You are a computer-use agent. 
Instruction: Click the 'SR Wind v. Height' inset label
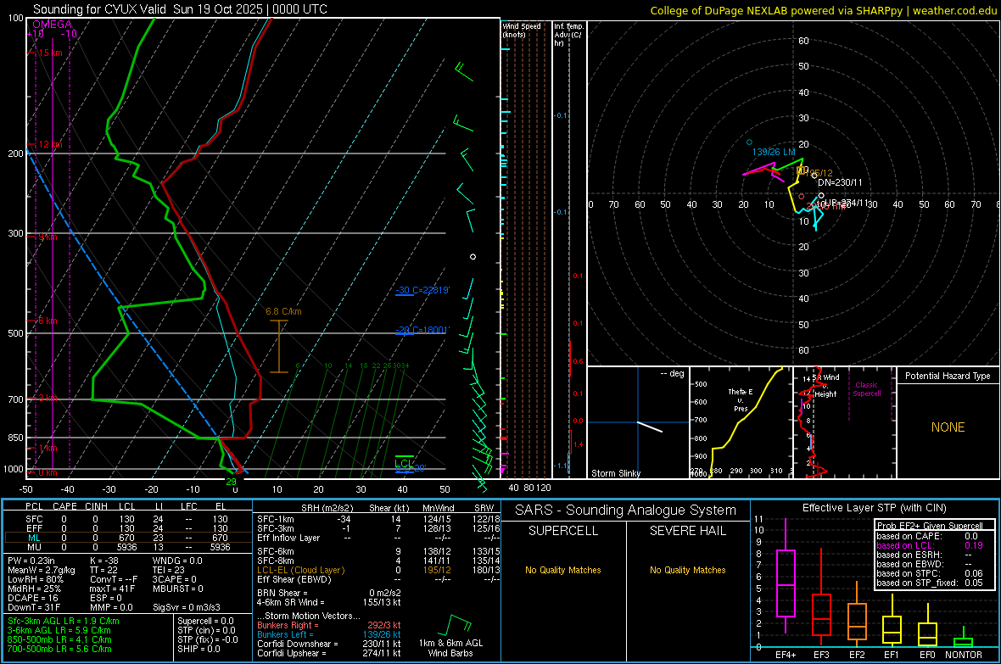pyautogui.click(x=825, y=386)
